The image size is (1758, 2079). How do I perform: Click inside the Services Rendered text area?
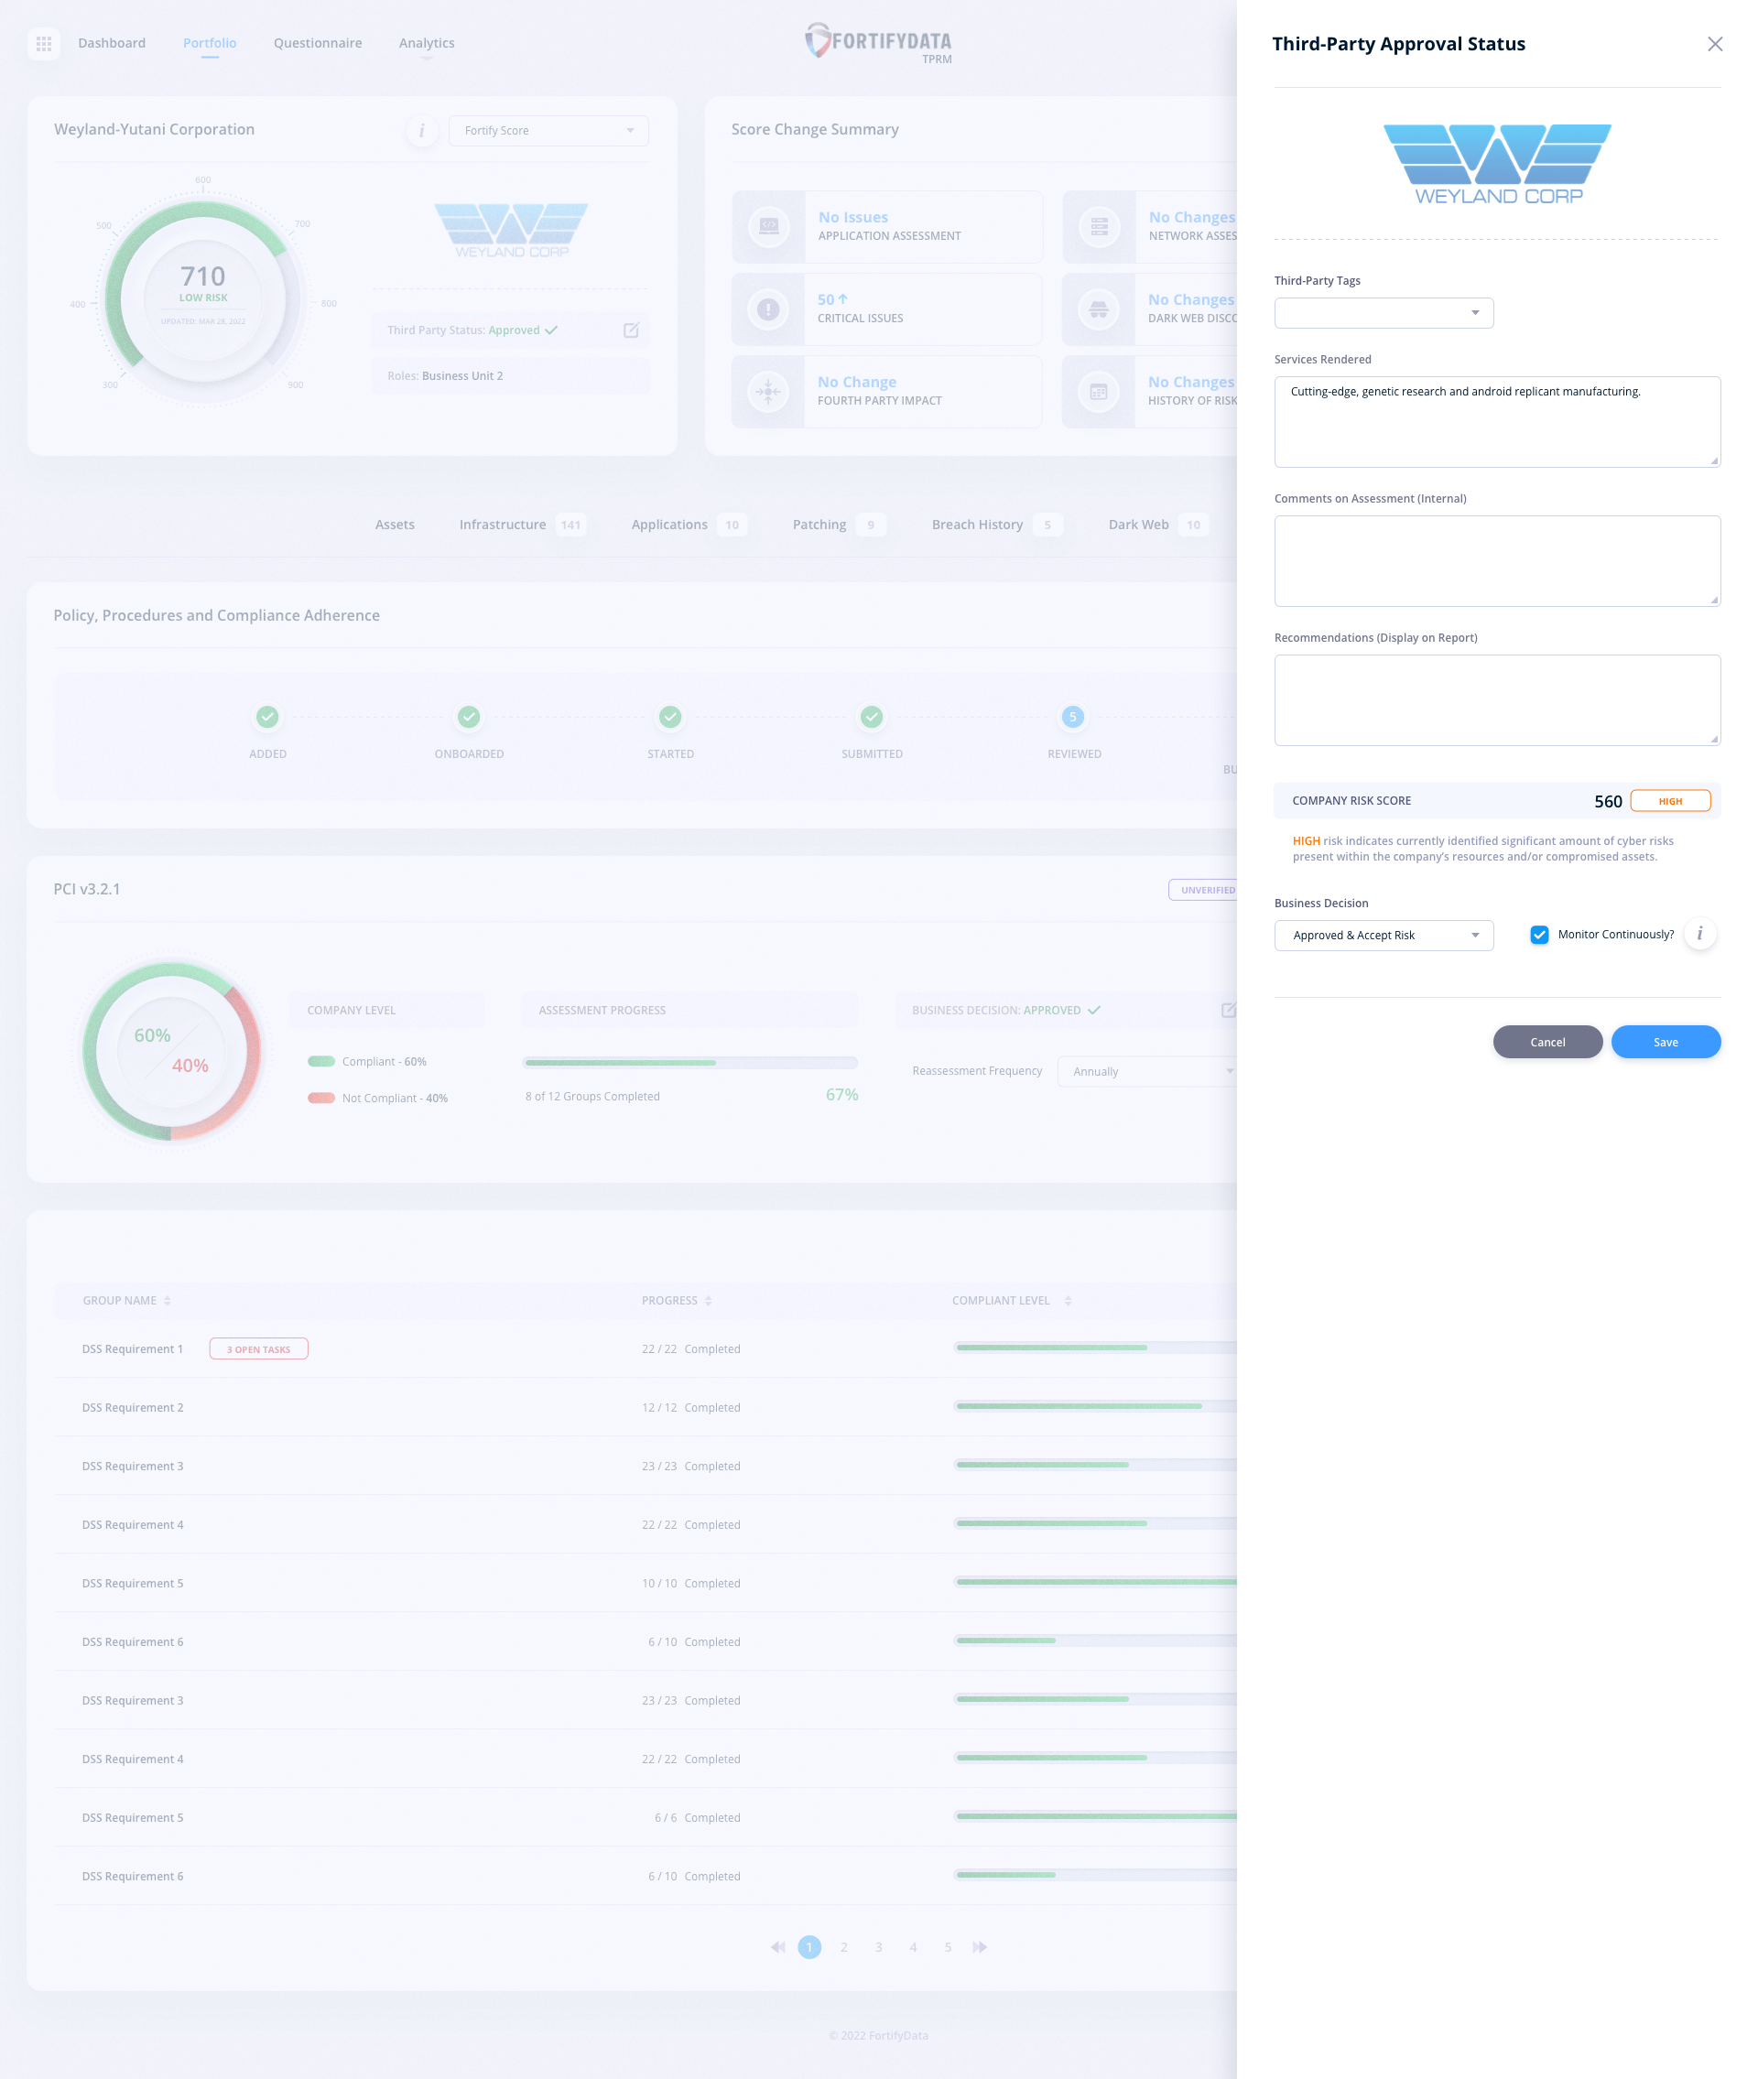tap(1497, 421)
